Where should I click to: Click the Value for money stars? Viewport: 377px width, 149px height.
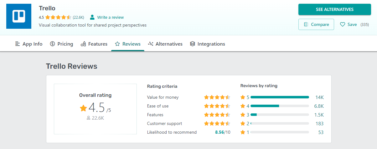click(x=217, y=97)
